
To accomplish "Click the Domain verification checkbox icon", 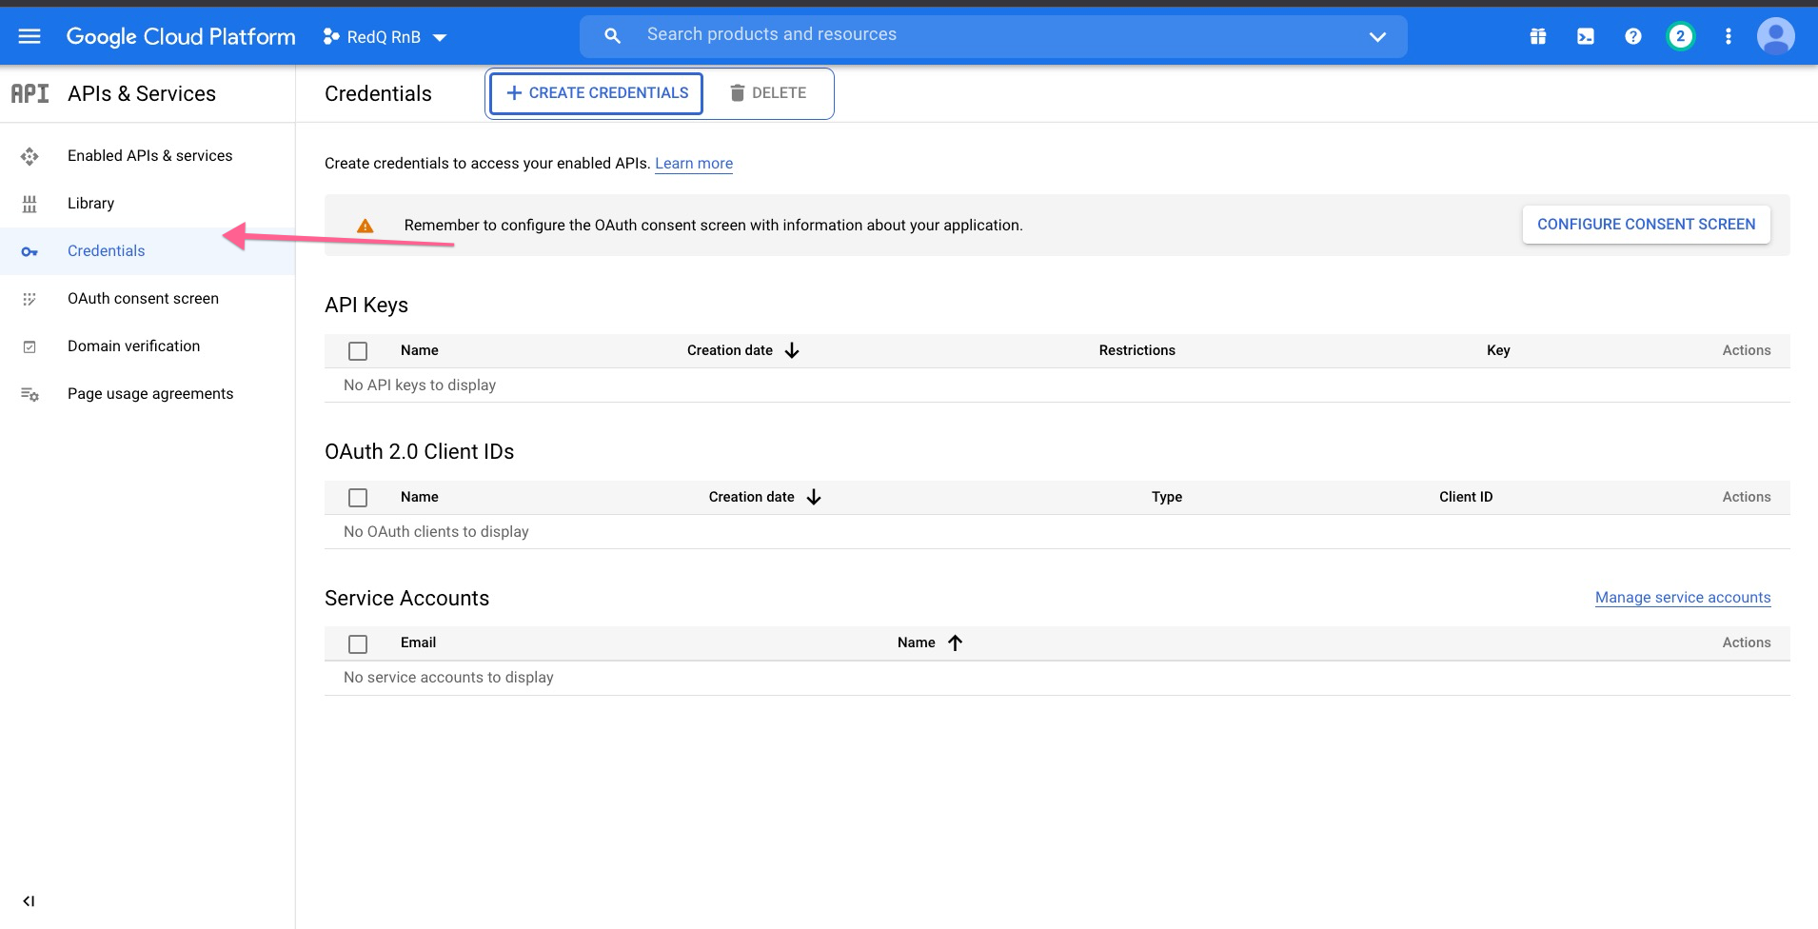I will pyautogui.click(x=30, y=346).
